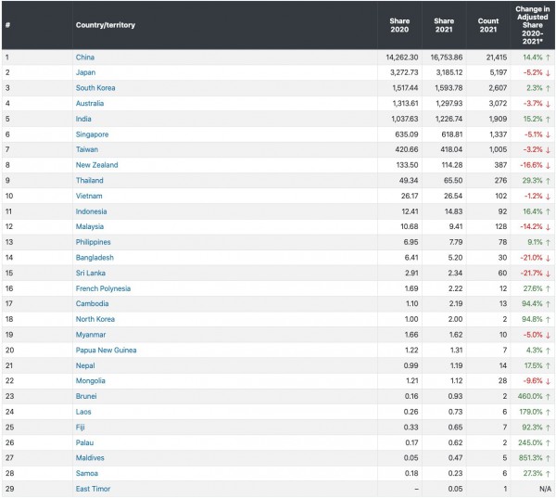Click the green up arrow beside Brunei's 460.0%

pos(548,396)
